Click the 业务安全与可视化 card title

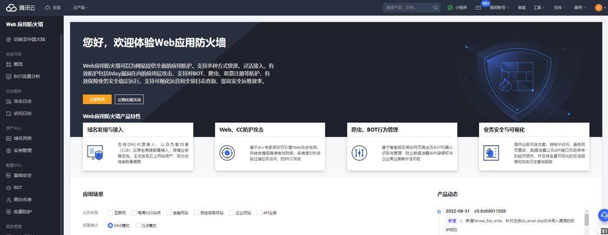(x=504, y=130)
